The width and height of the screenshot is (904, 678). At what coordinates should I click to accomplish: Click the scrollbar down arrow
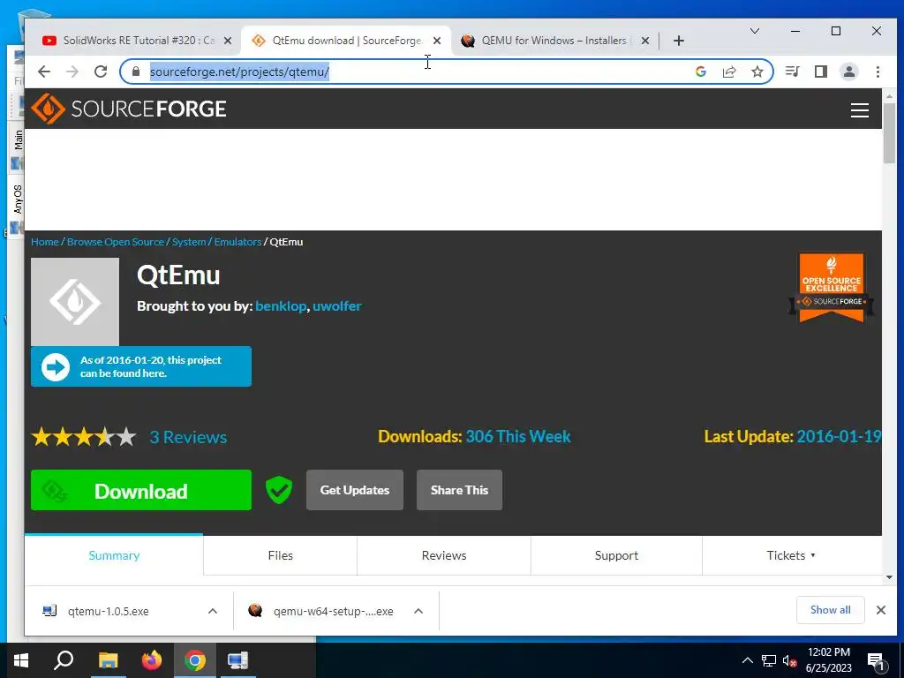click(x=889, y=577)
